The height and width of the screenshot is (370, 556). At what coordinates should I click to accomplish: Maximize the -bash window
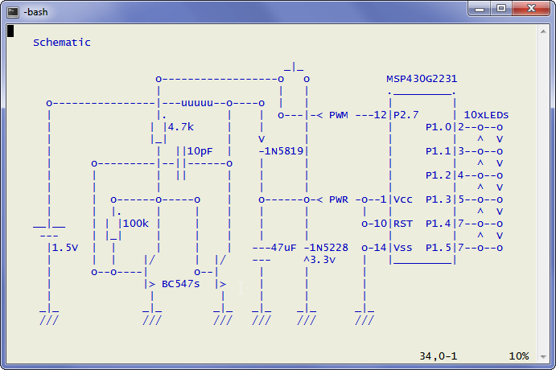(x=501, y=9)
